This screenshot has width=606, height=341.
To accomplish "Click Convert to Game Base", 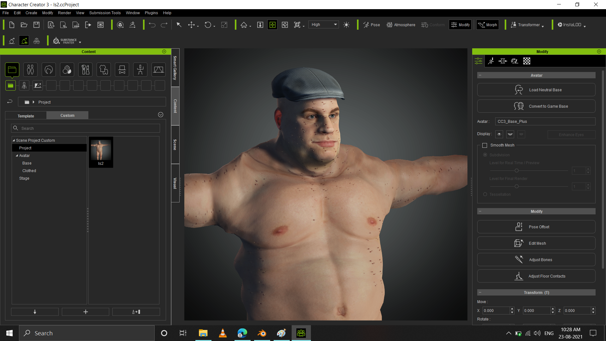I will [536, 106].
